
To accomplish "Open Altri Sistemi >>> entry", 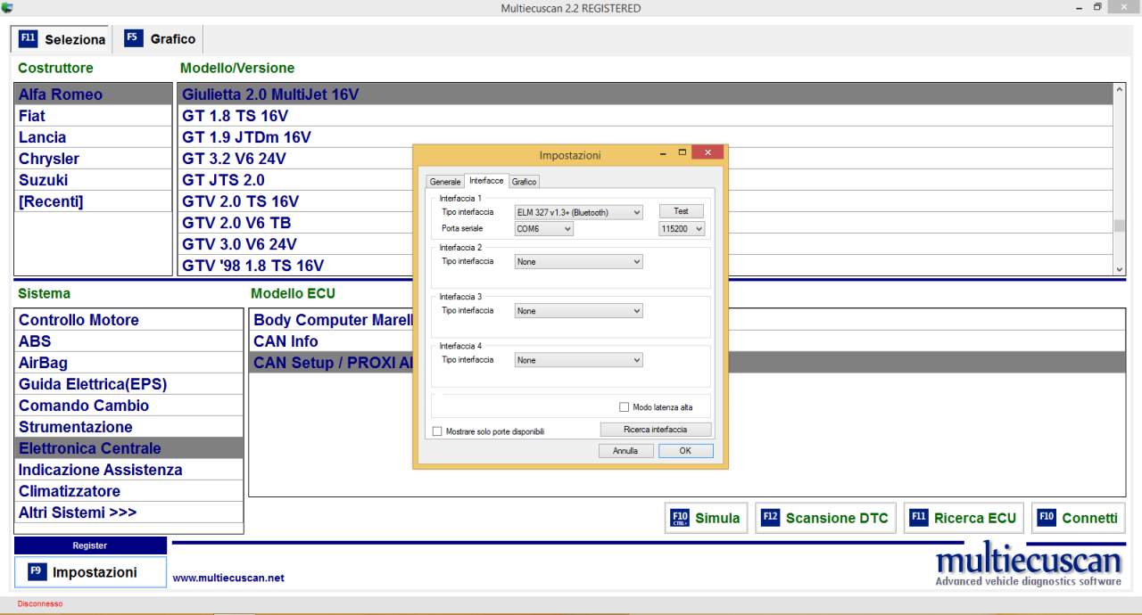I will [129, 512].
